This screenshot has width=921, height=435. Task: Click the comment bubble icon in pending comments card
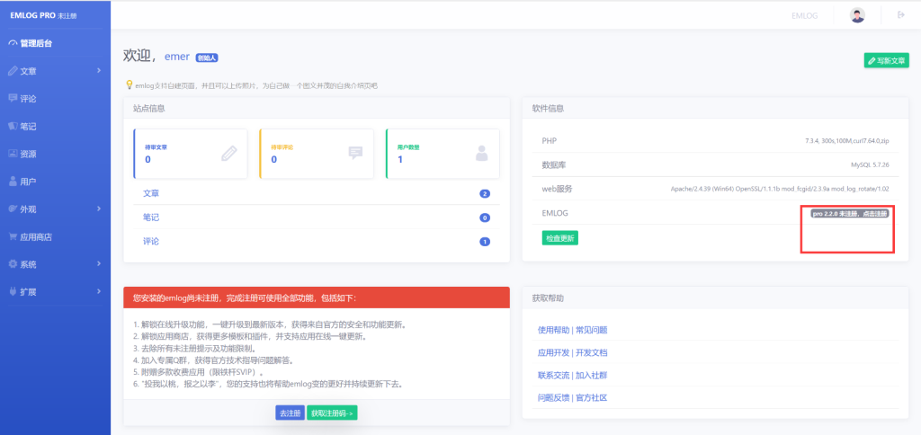pyautogui.click(x=355, y=153)
